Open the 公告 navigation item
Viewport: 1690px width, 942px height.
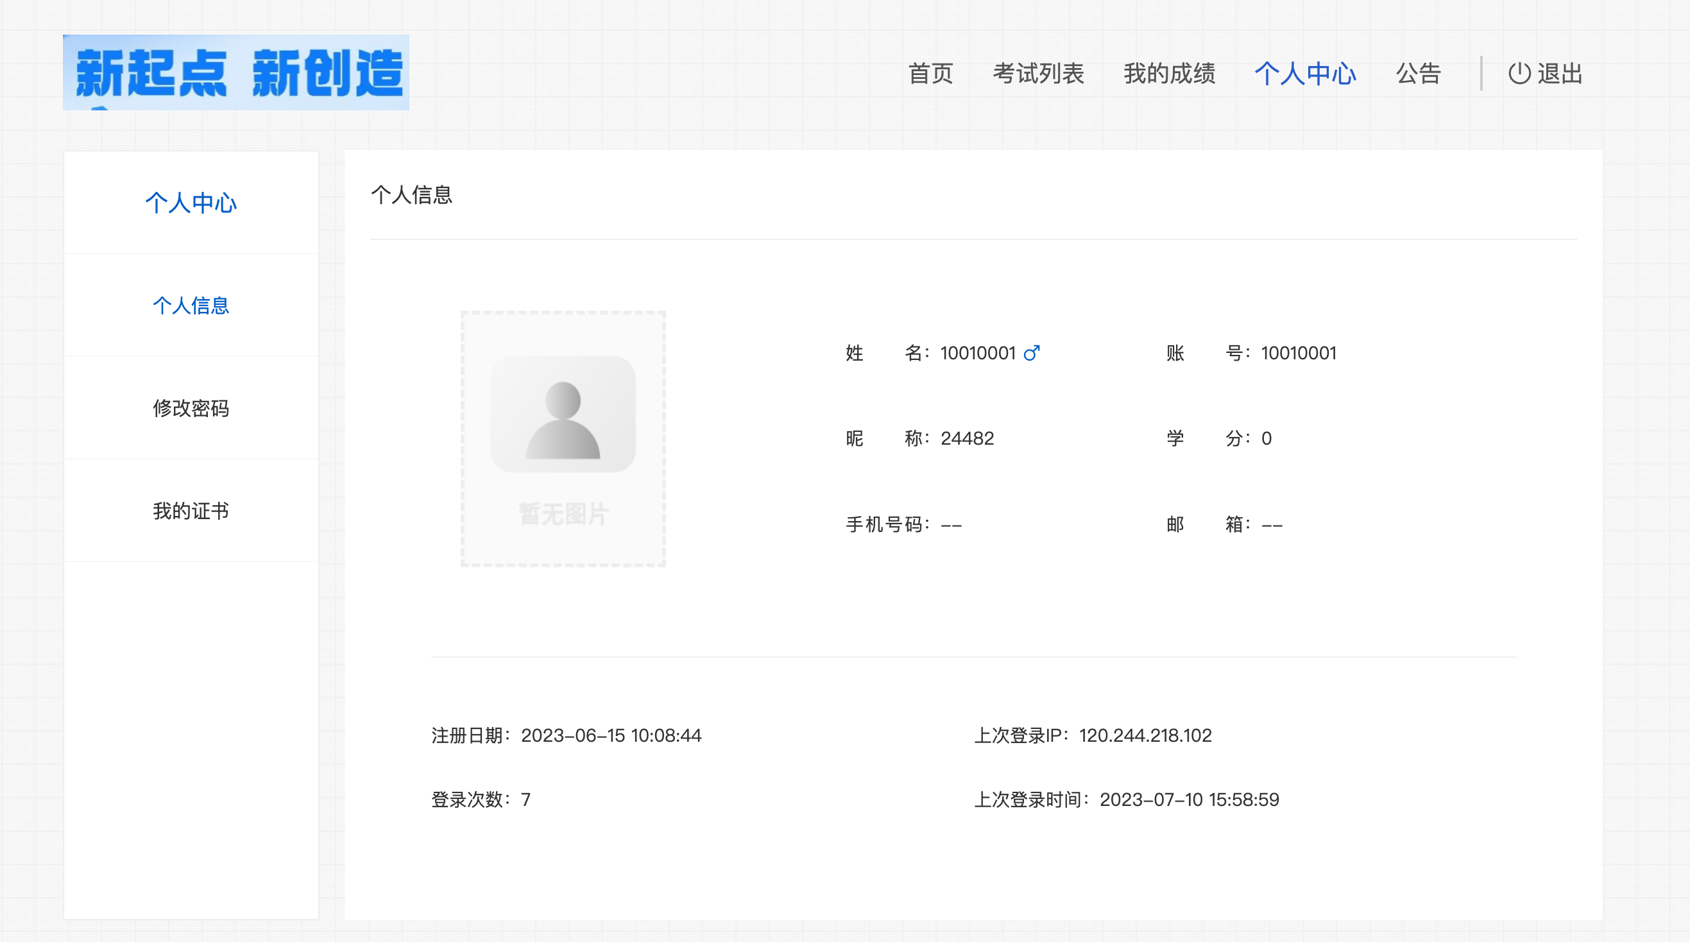pos(1419,73)
